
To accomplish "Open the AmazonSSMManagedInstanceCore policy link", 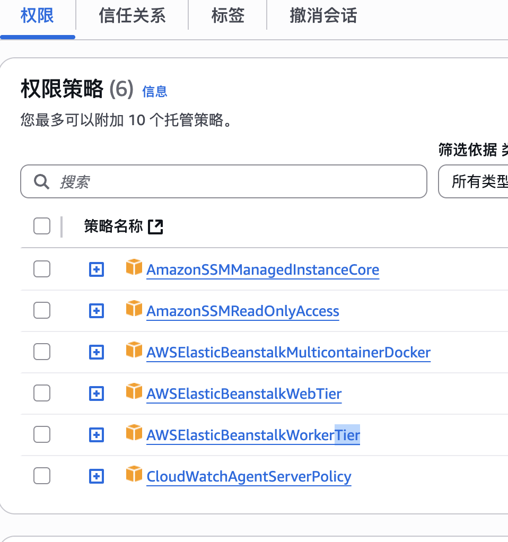I will [x=262, y=269].
